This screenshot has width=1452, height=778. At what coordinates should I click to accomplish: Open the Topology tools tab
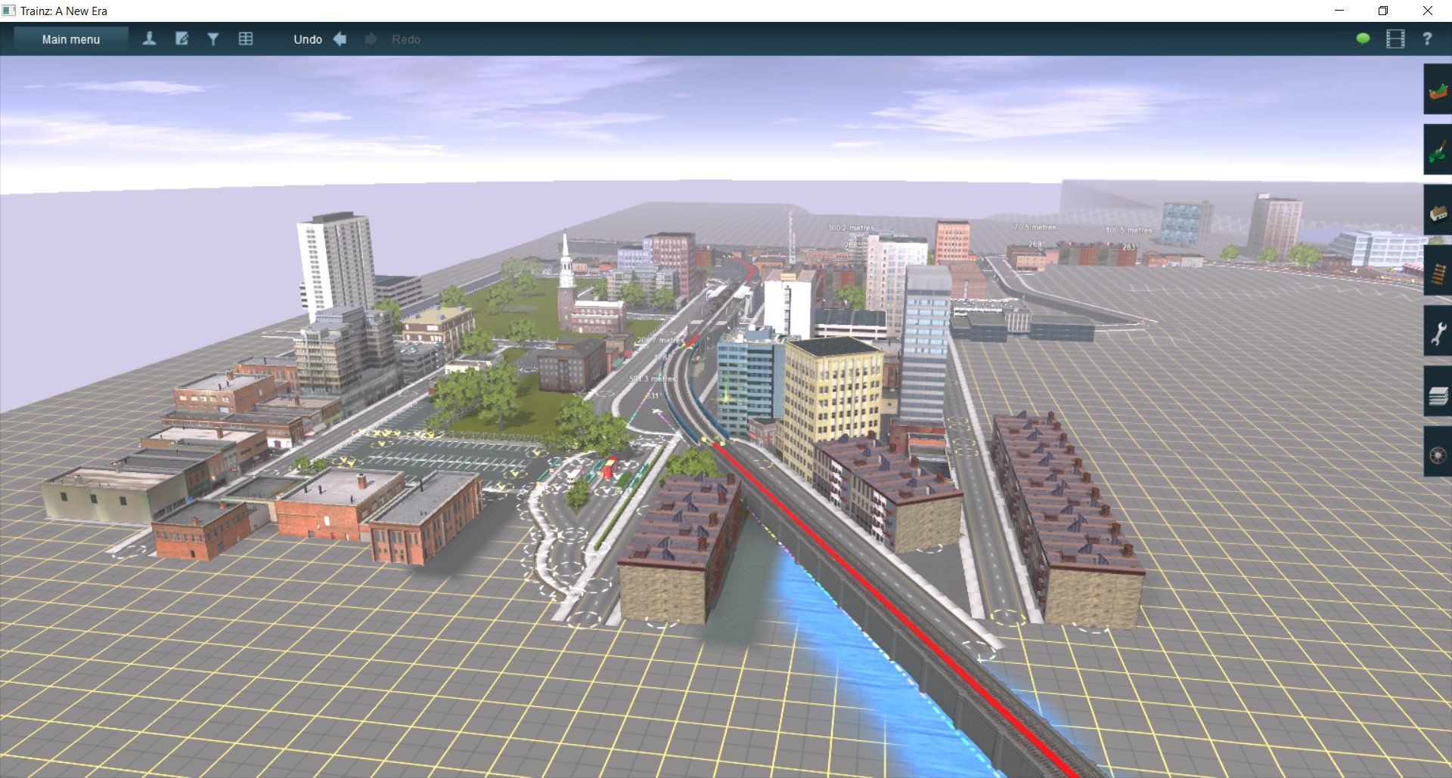tap(1438, 90)
